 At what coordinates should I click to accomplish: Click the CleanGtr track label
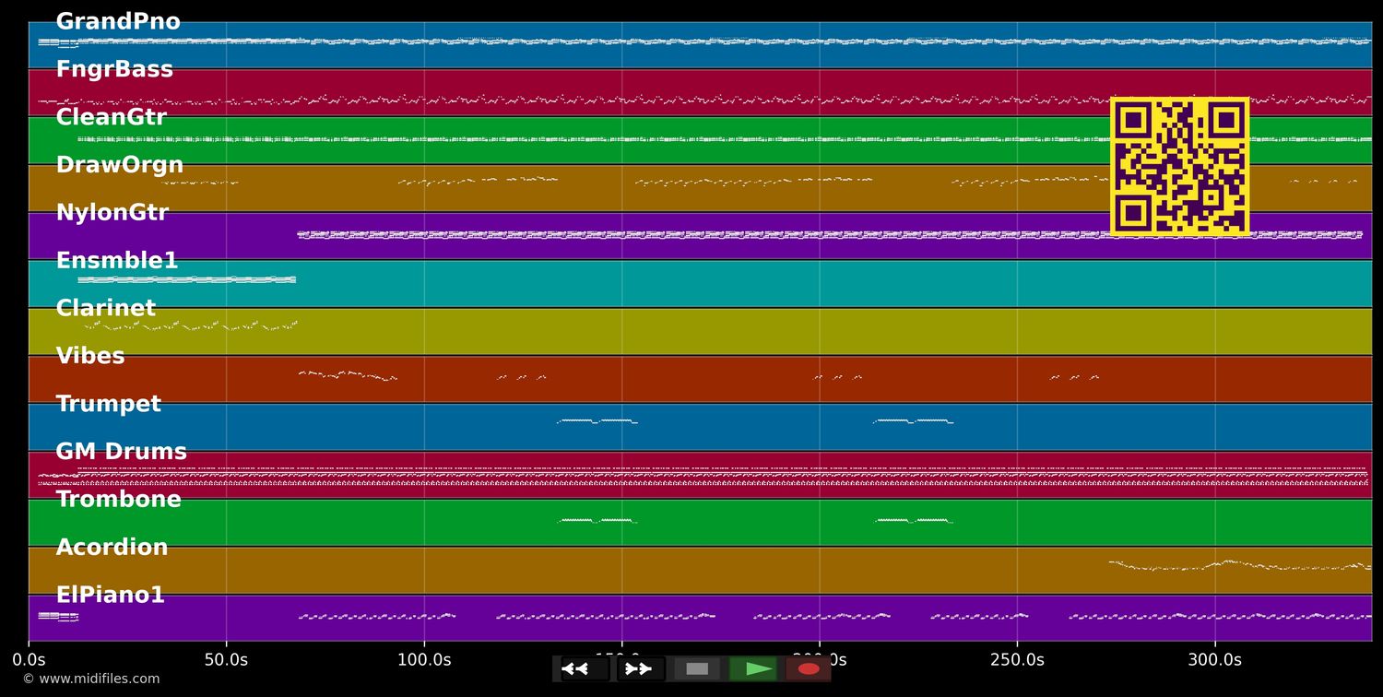click(111, 118)
